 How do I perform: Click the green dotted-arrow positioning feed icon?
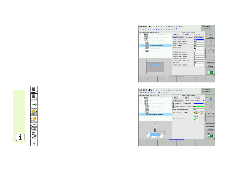[34, 105]
